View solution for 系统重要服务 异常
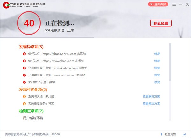 (x=151, y=104)
